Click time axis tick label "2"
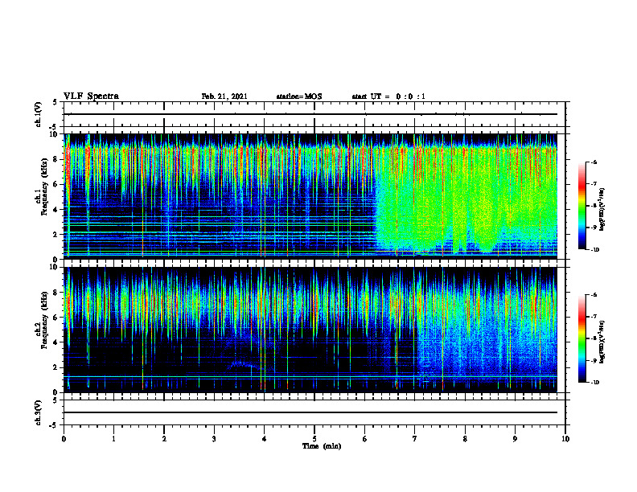The width and height of the screenshot is (637, 492). tap(164, 439)
